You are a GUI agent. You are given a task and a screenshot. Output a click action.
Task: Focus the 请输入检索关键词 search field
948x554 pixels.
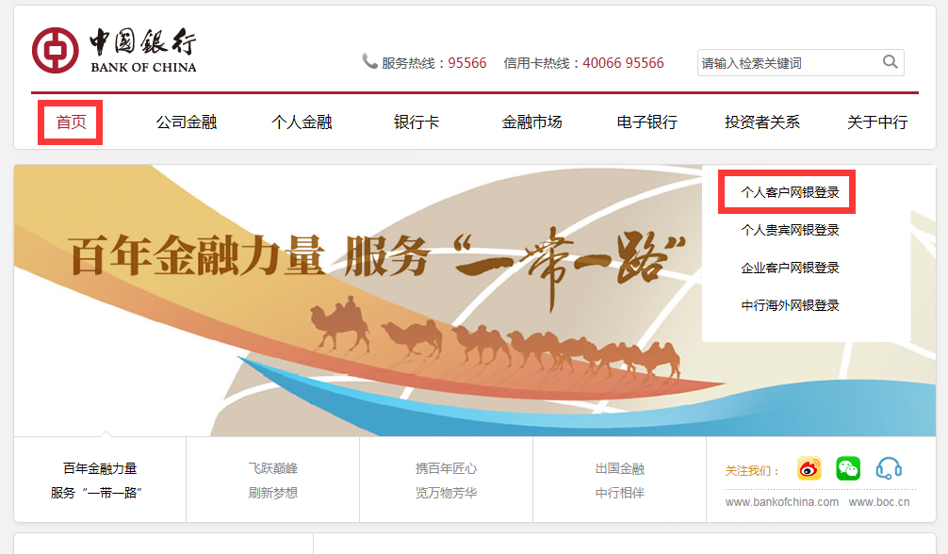[x=800, y=63]
